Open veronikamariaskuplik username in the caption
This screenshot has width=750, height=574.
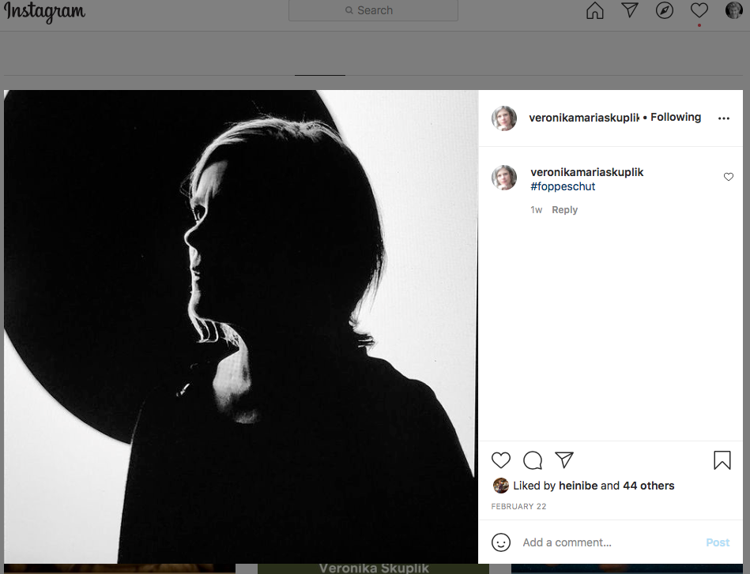(x=587, y=172)
